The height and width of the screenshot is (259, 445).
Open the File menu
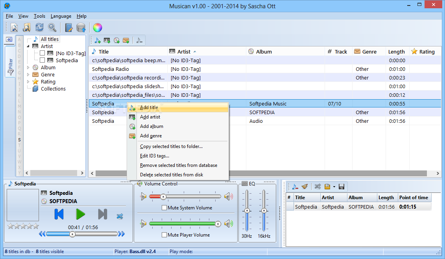click(x=9, y=16)
